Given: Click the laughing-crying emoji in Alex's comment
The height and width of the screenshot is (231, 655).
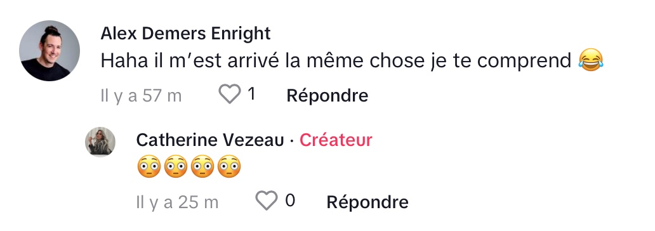Looking at the screenshot, I should pos(591,60).
